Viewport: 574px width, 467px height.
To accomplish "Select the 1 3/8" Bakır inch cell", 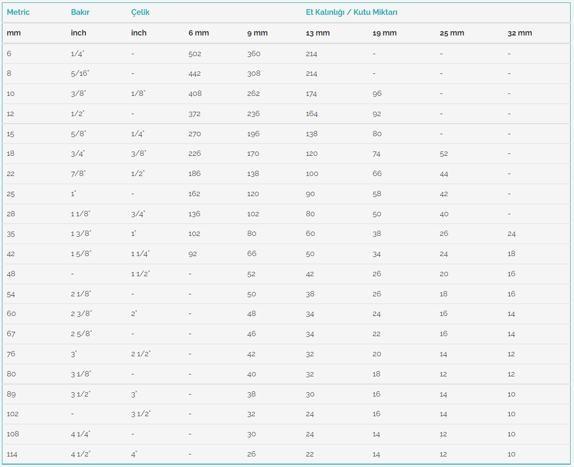I will click(x=81, y=233).
